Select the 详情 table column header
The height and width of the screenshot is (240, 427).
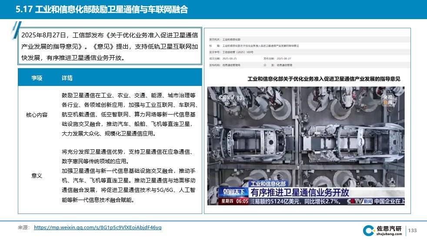coord(67,78)
